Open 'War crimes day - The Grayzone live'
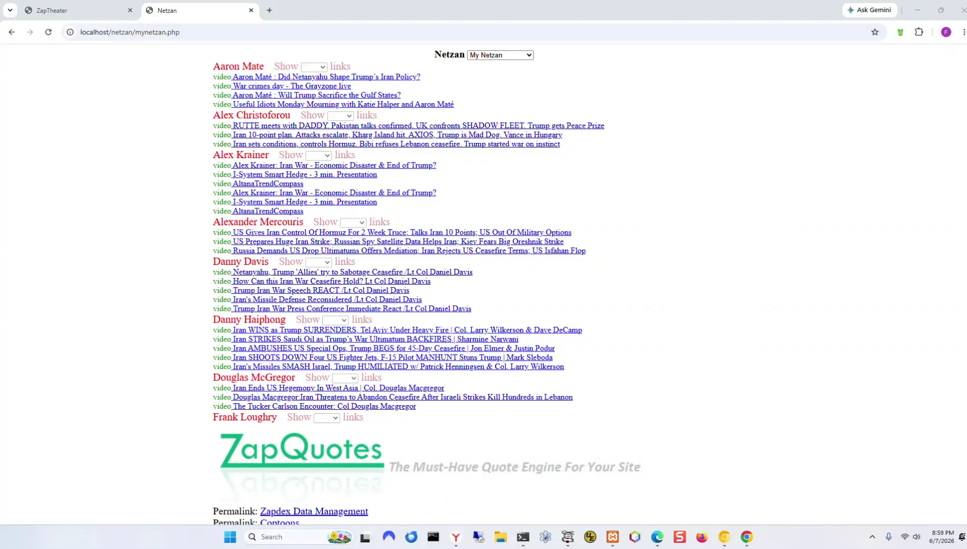The height and width of the screenshot is (549, 967). pos(292,86)
